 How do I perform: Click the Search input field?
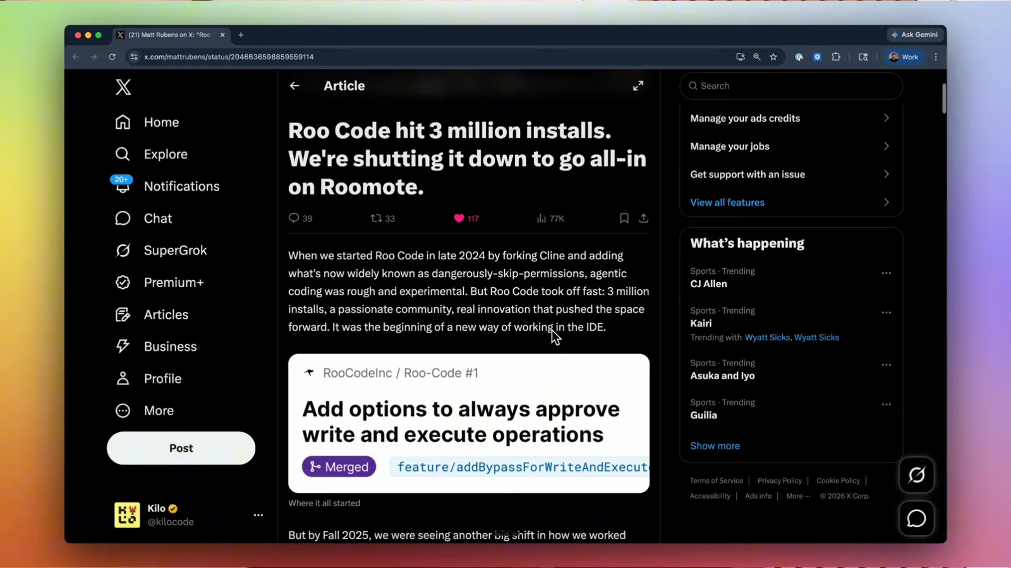[791, 86]
